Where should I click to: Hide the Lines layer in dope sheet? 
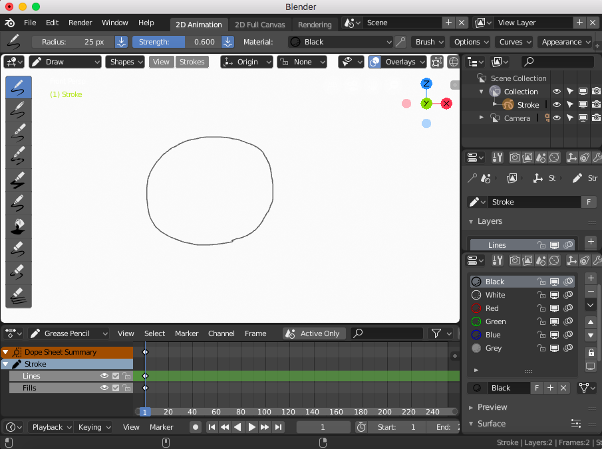(x=104, y=376)
